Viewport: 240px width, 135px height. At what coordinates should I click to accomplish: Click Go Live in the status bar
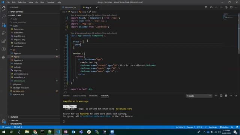point(224,127)
